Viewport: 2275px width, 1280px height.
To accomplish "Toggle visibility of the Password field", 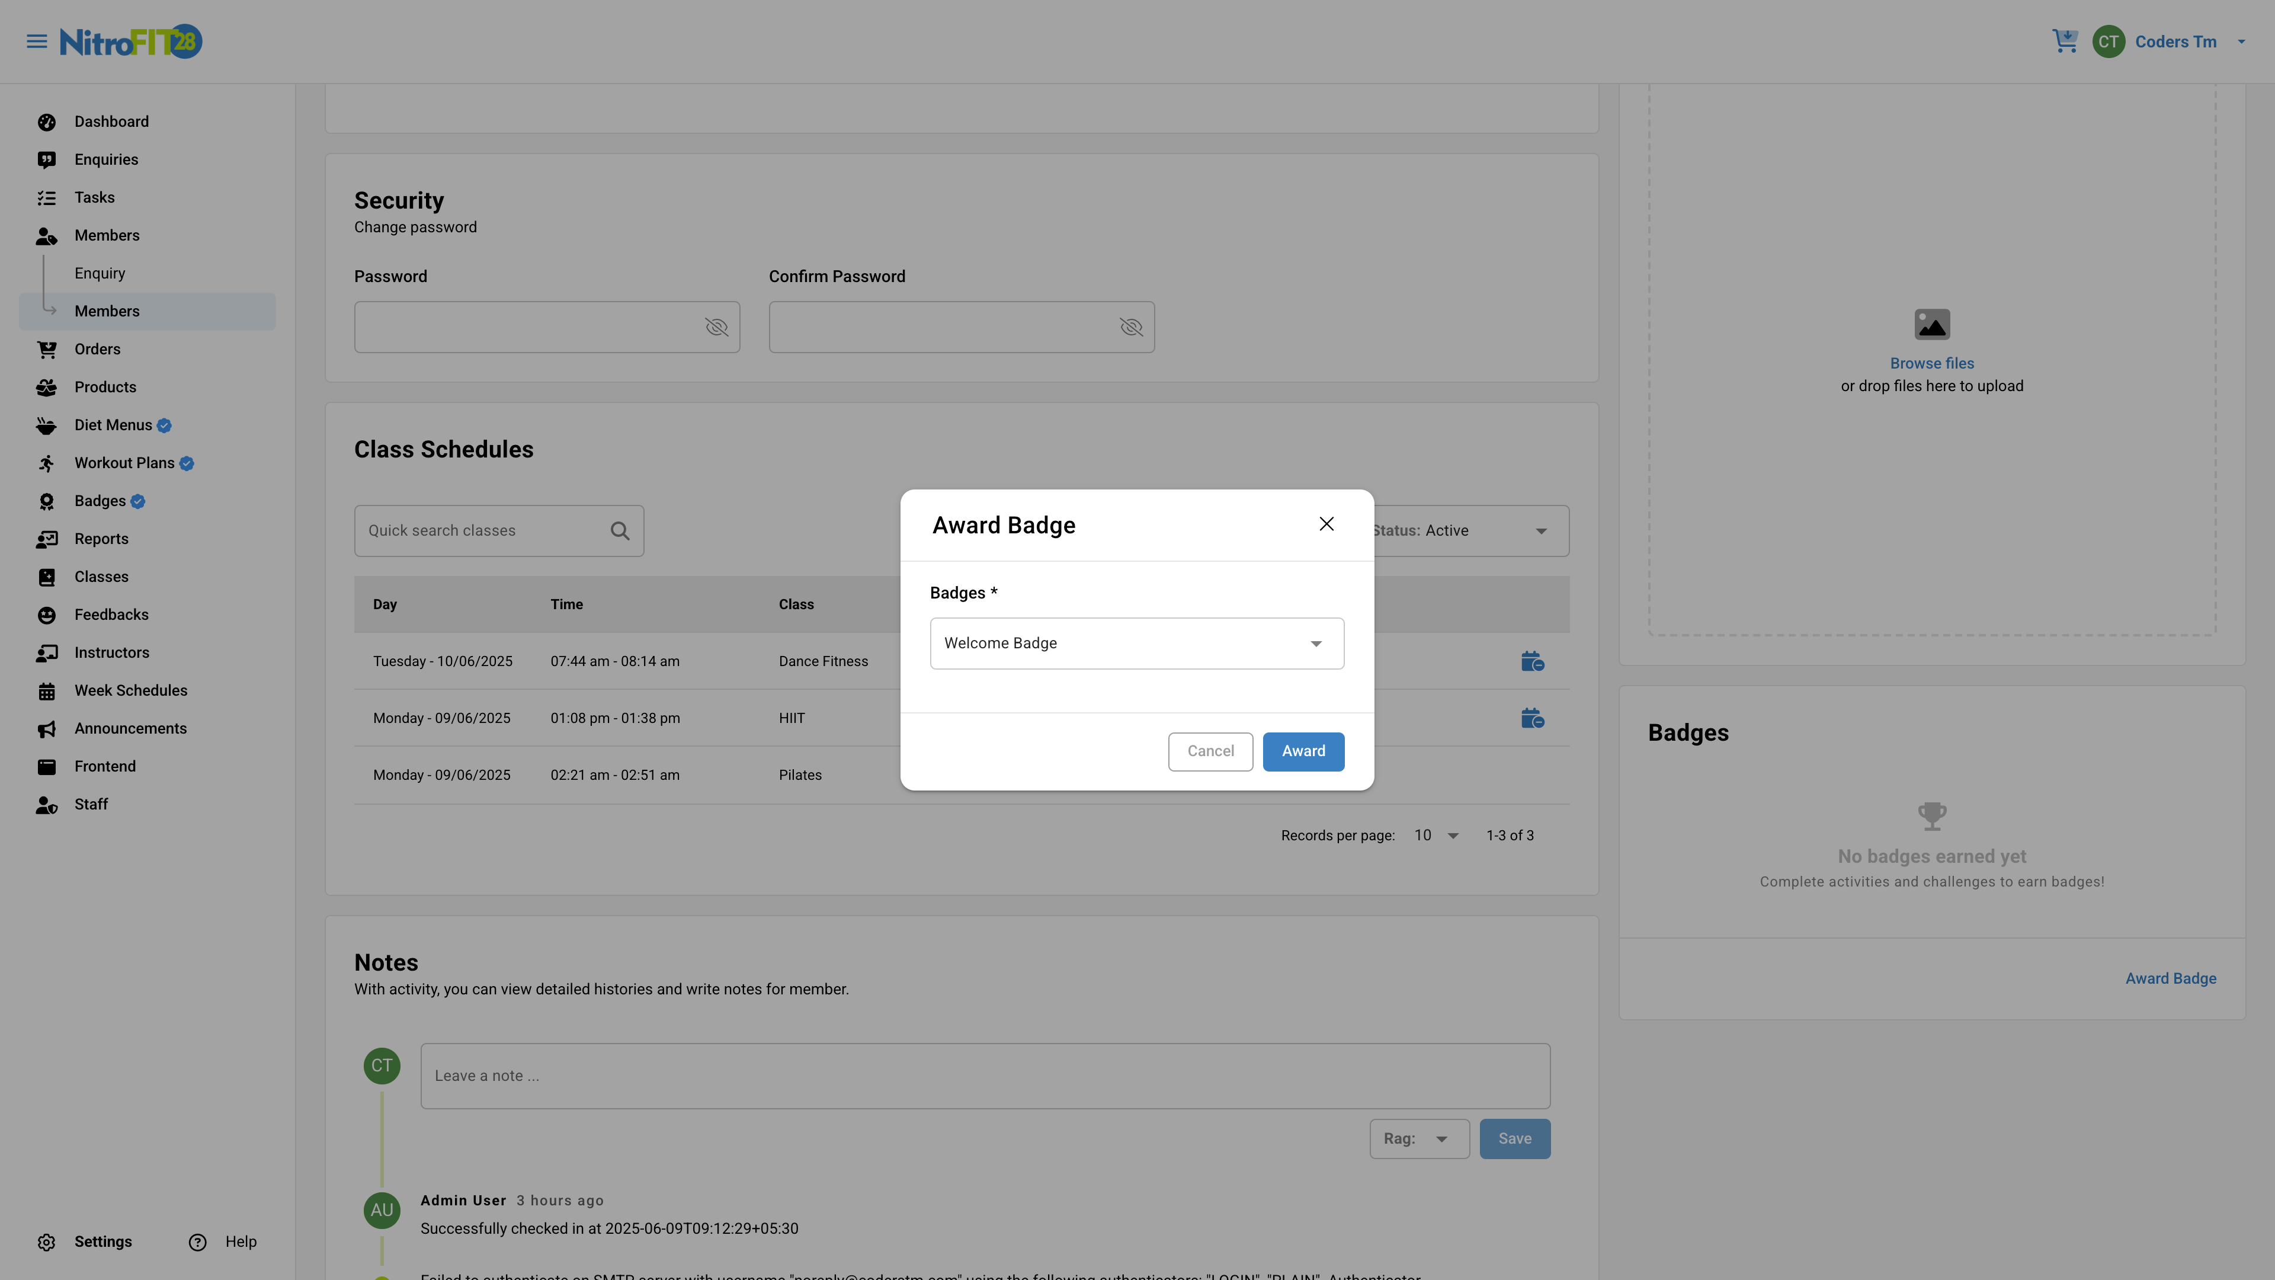I will (x=716, y=327).
